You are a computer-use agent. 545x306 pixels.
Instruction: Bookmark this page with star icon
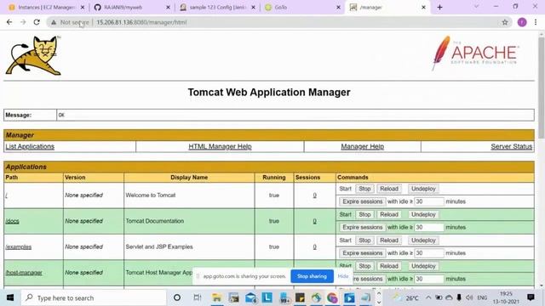[x=505, y=22]
